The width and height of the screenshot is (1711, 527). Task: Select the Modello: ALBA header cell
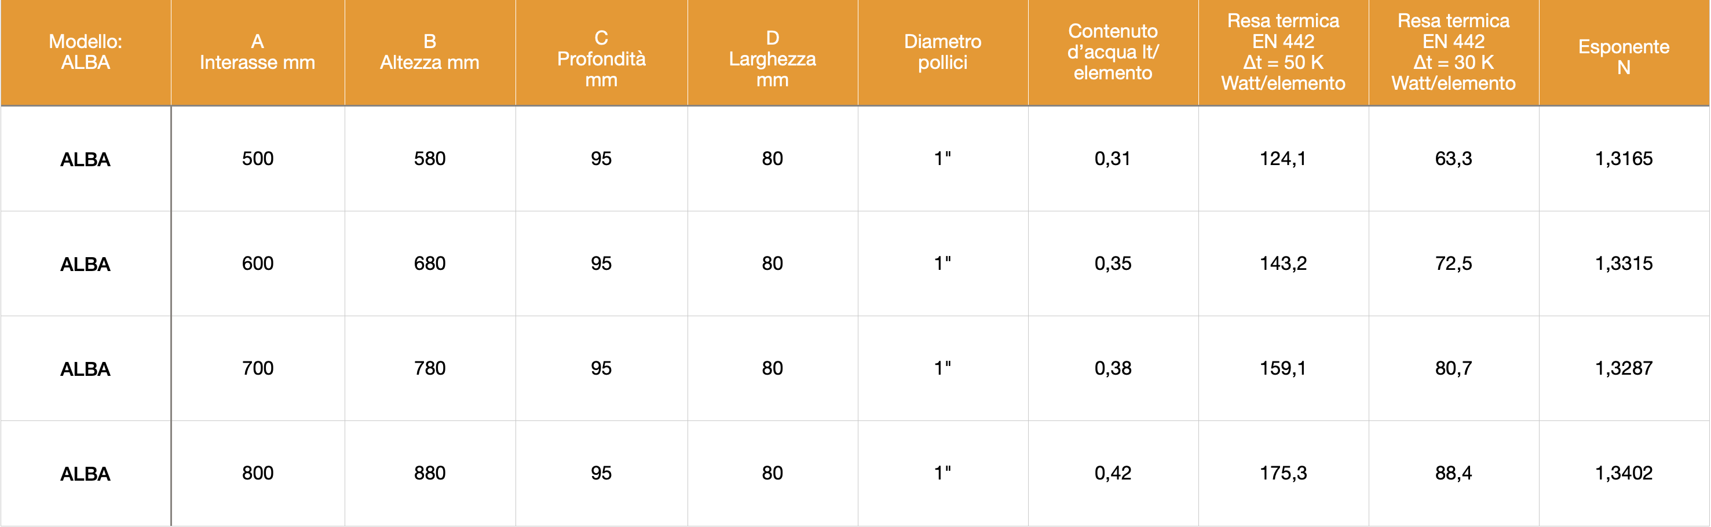tap(86, 53)
